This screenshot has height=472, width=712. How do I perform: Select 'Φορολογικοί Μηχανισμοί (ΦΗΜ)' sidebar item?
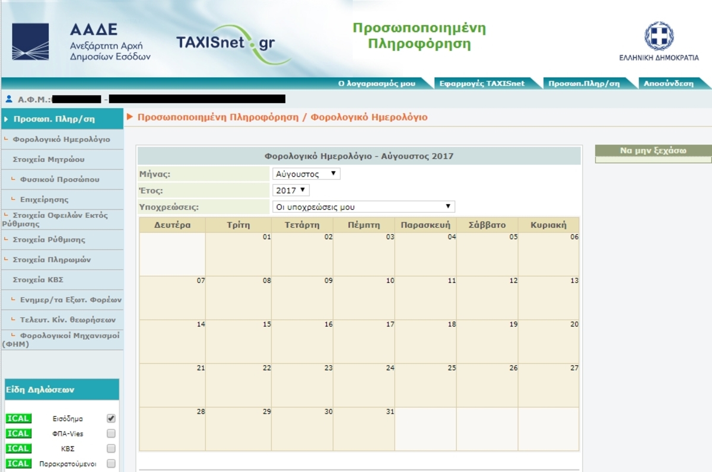(x=61, y=339)
